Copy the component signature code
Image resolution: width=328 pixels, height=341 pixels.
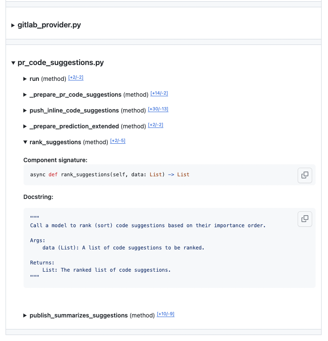304,175
